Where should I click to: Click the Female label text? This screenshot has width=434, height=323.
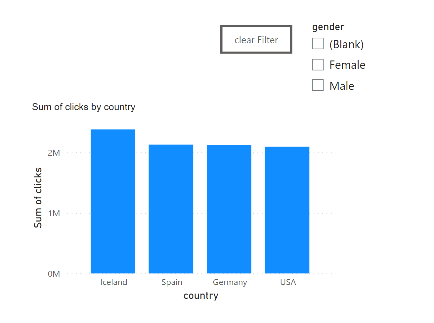click(347, 64)
